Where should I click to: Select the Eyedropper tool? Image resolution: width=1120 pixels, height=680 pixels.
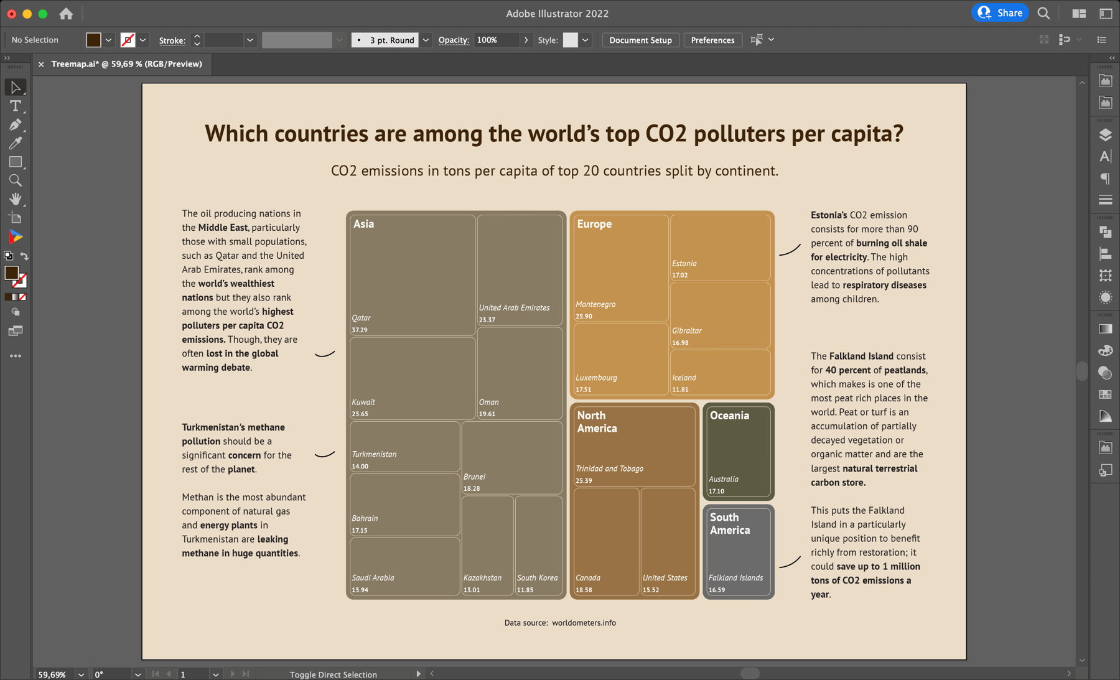tap(15, 143)
